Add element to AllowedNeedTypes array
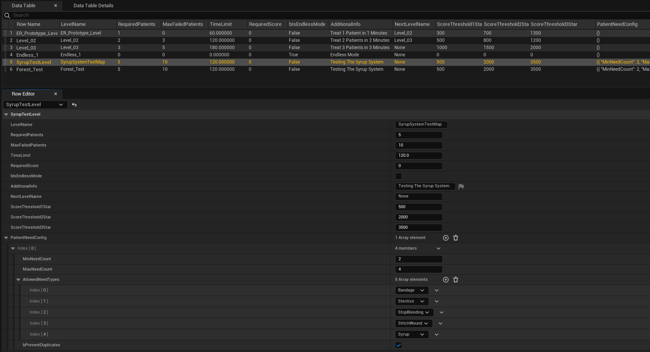Image resolution: width=650 pixels, height=352 pixels. click(x=446, y=280)
